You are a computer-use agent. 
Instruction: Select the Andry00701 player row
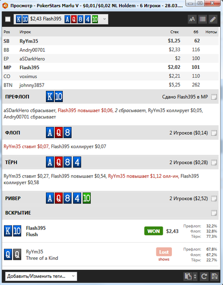(110, 50)
